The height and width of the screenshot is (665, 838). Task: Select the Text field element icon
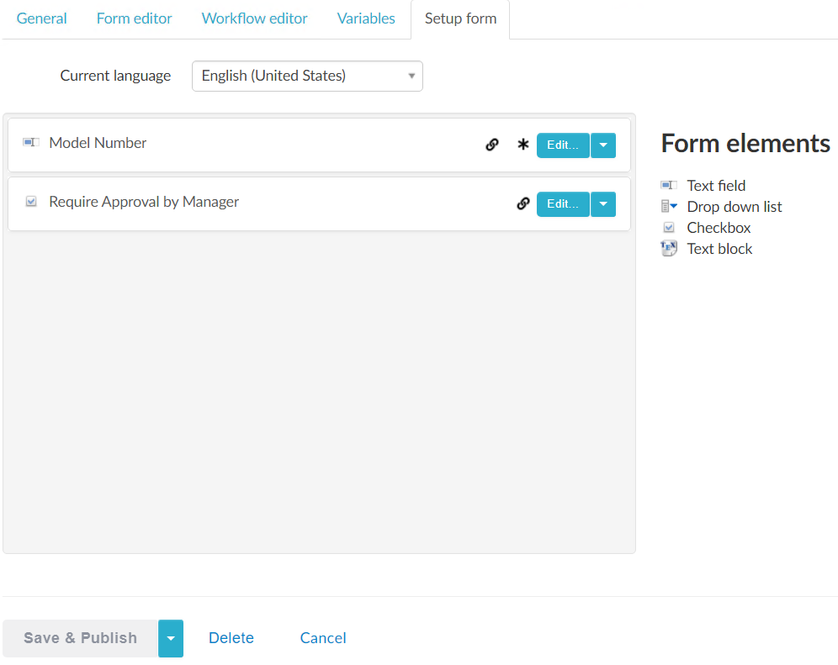[669, 186]
